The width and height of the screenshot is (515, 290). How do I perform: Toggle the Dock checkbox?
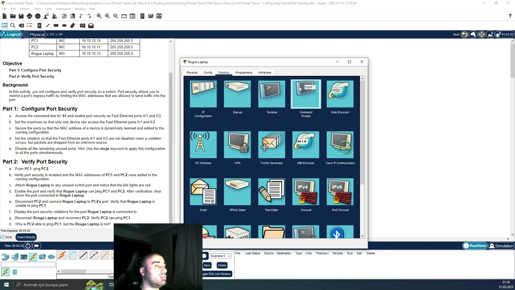coord(2,237)
